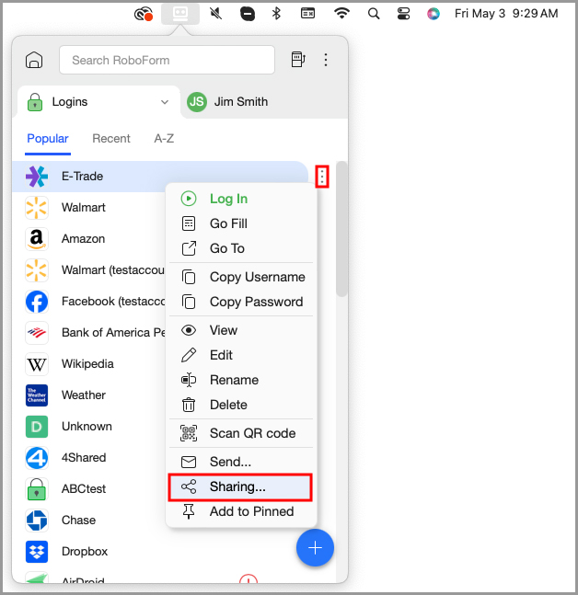This screenshot has height=595, width=578.
Task: Select Delete in the context menu
Action: pos(241,405)
